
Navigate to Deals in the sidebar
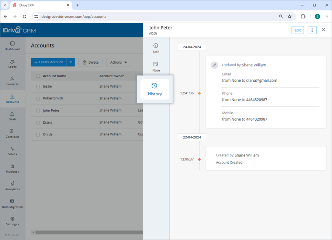[12, 116]
